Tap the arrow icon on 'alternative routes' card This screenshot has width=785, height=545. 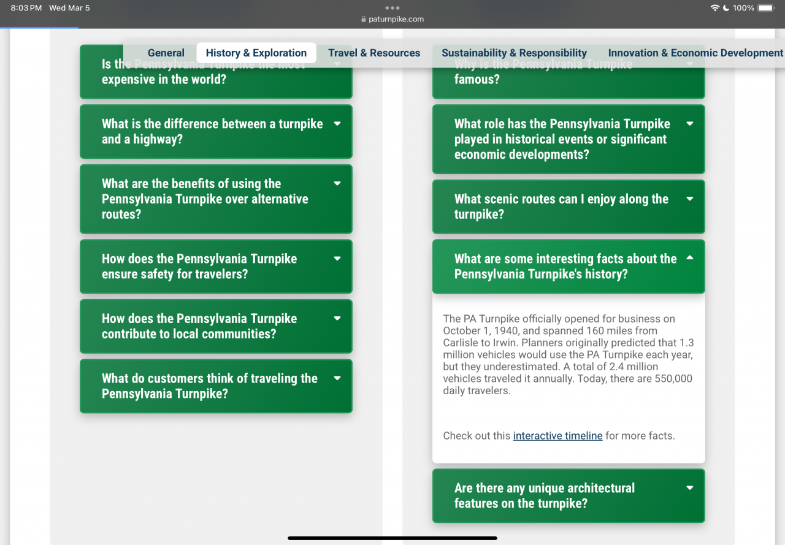pyautogui.click(x=337, y=183)
